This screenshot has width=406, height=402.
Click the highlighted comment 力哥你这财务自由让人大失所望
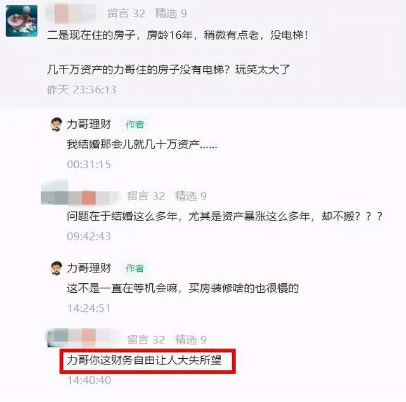(x=144, y=360)
